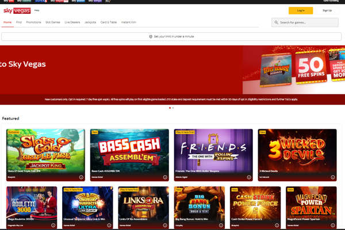
Task: Open the Friends Rollin' Respins game
Action: point(213,155)
